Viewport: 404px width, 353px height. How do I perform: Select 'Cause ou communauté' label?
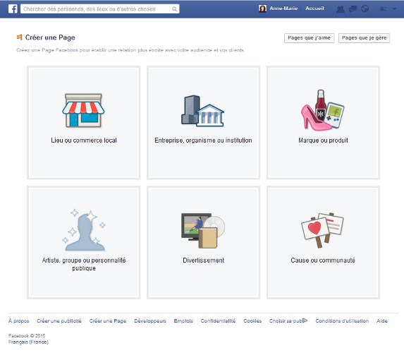[323, 261]
